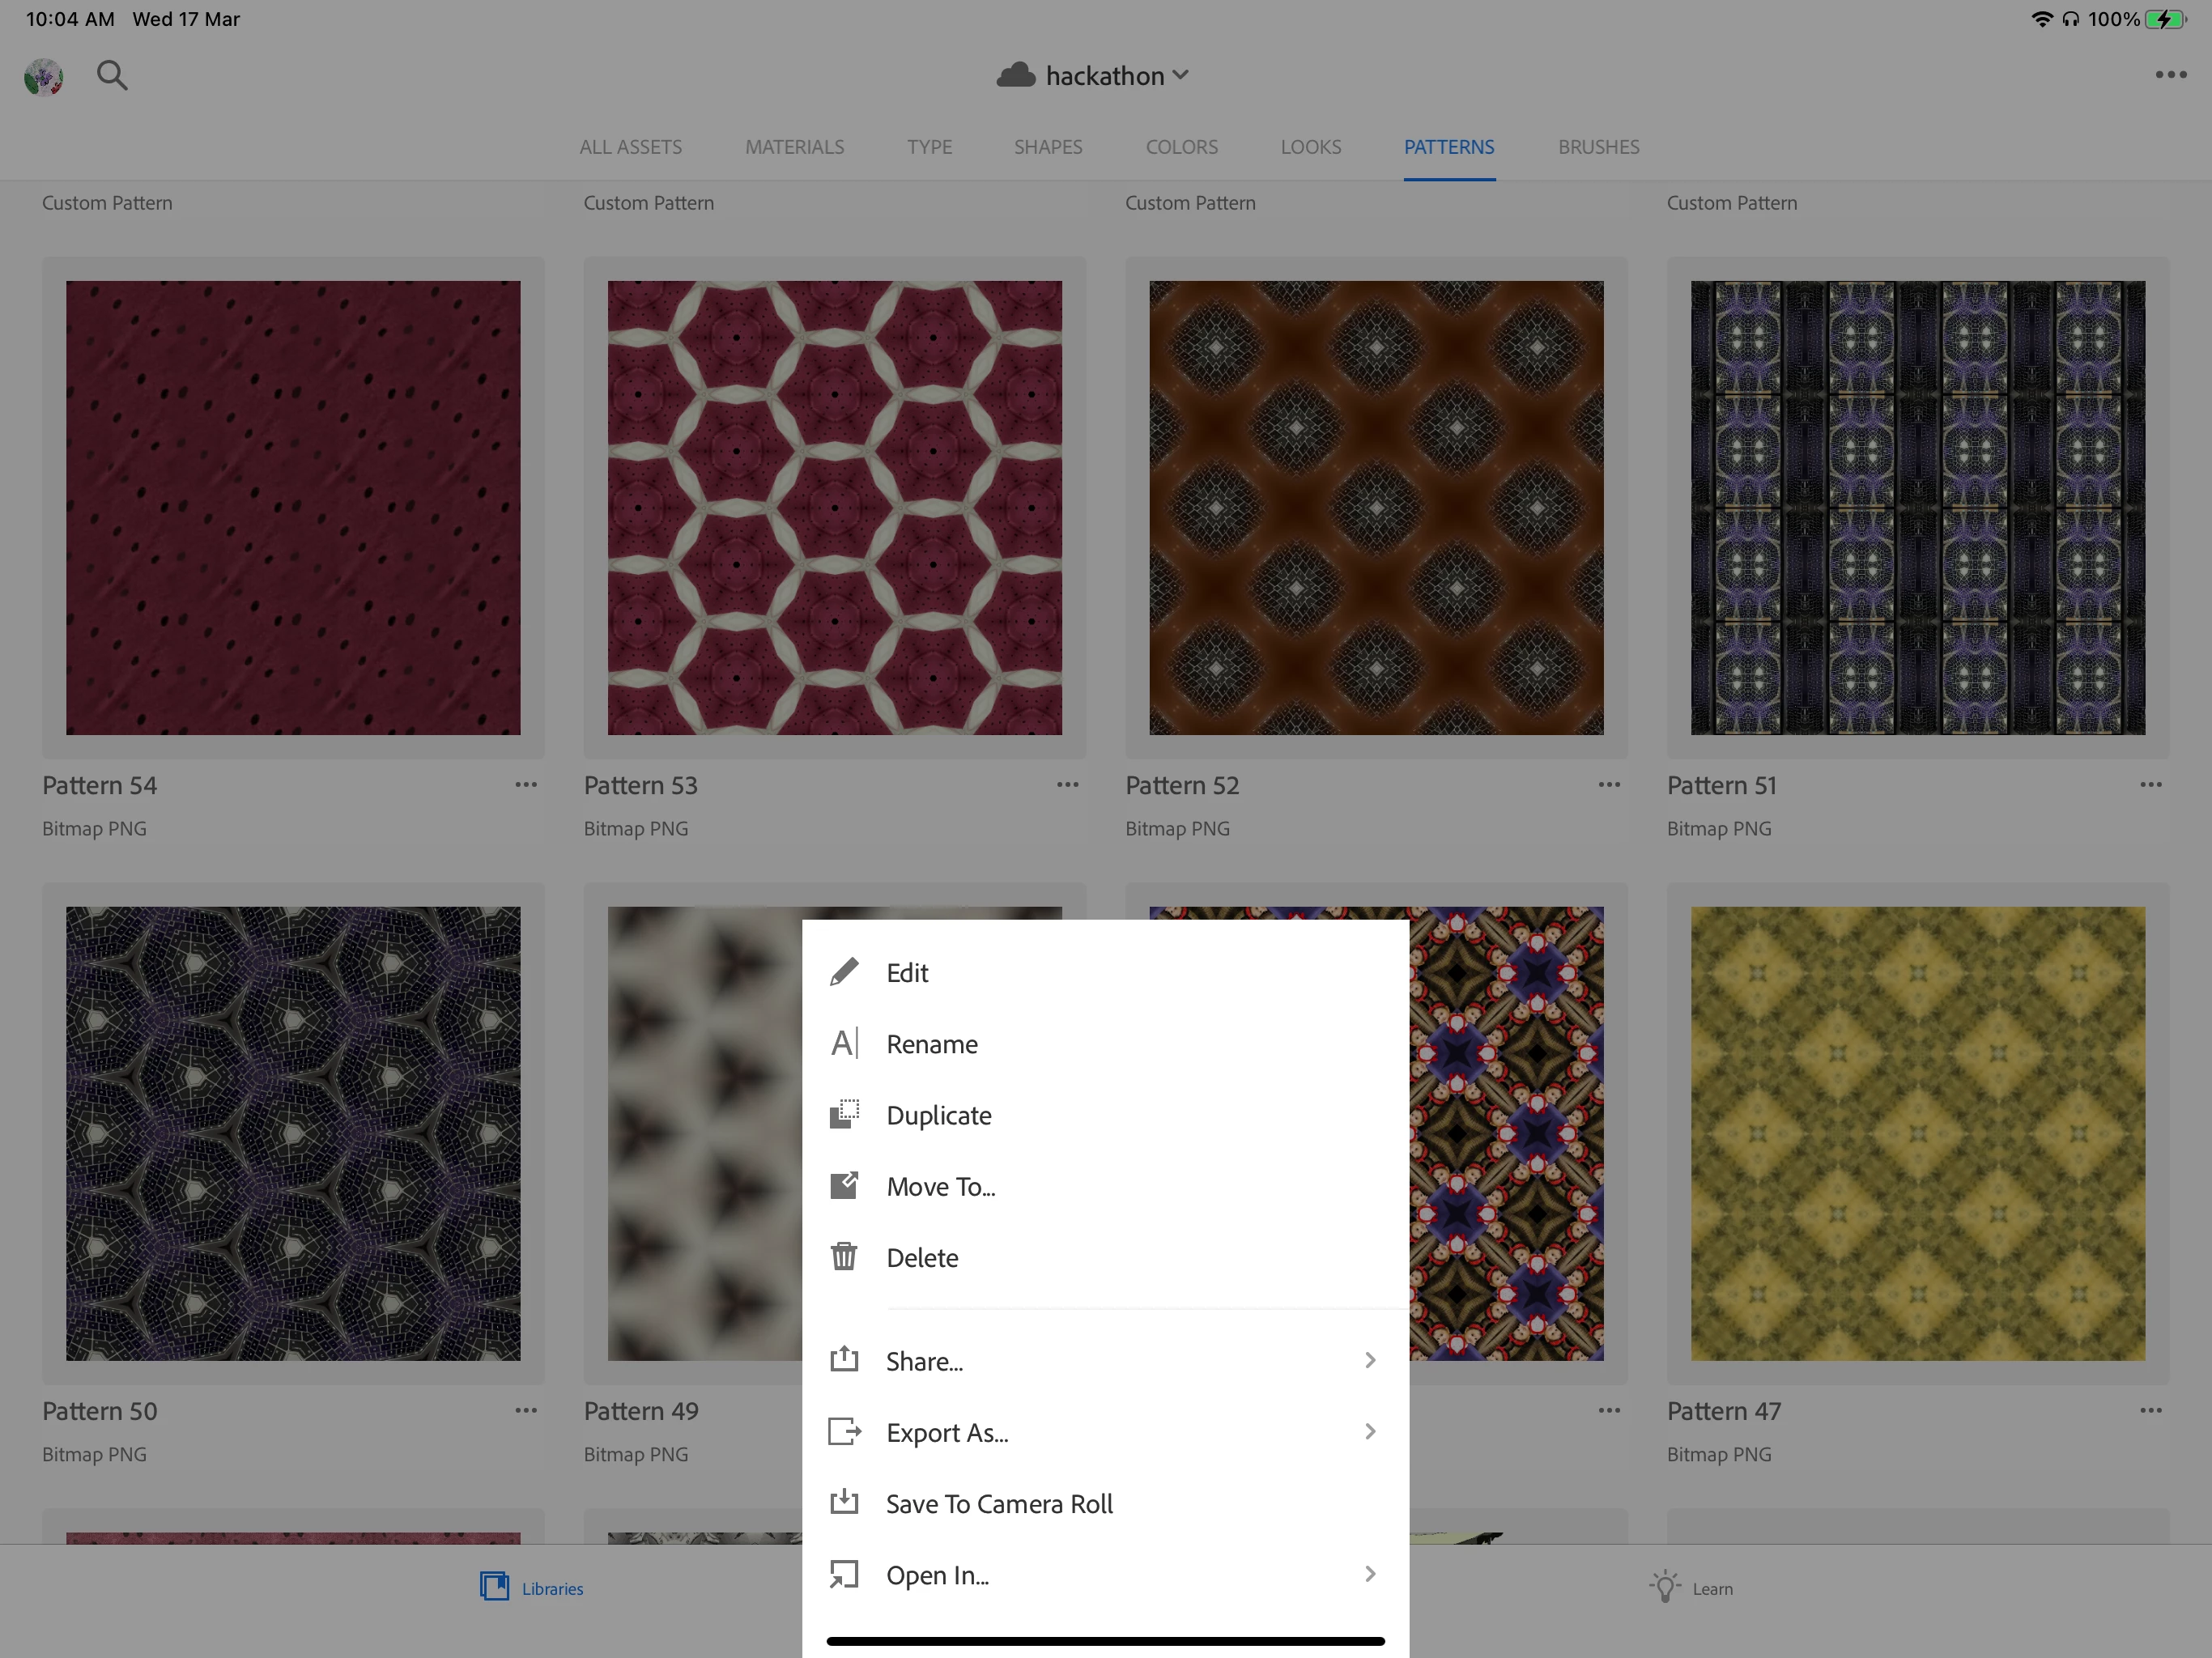Open the user profile avatar

tap(44, 76)
